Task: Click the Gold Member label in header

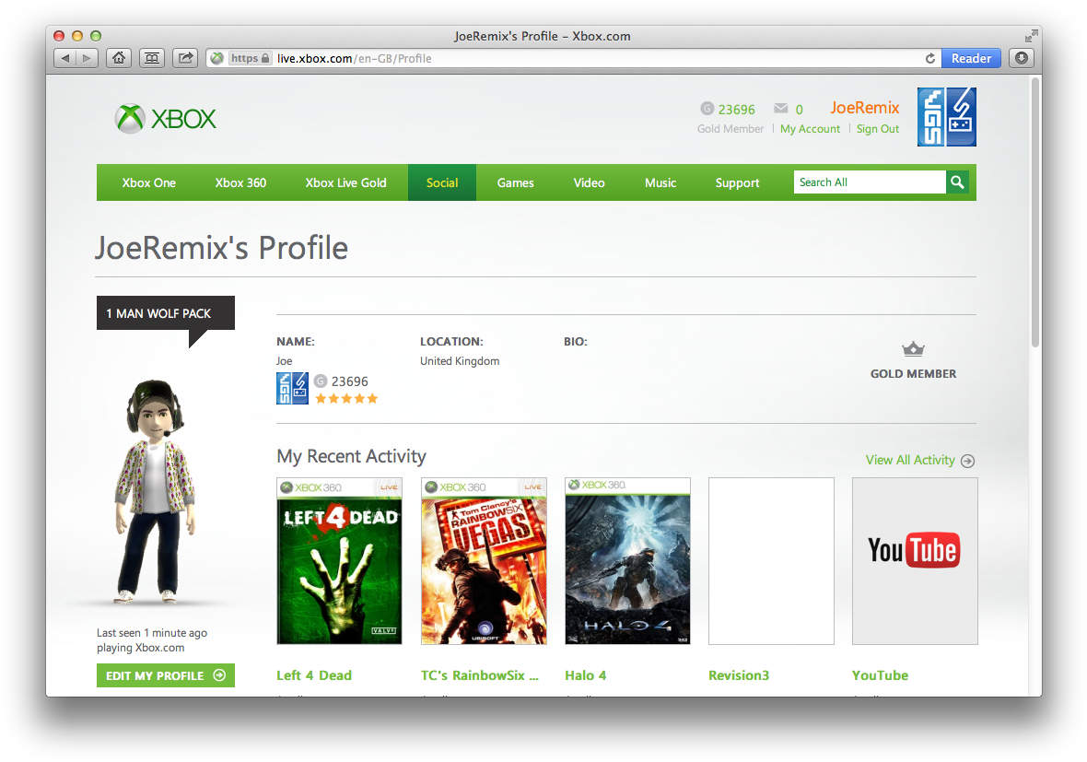Action: [730, 129]
